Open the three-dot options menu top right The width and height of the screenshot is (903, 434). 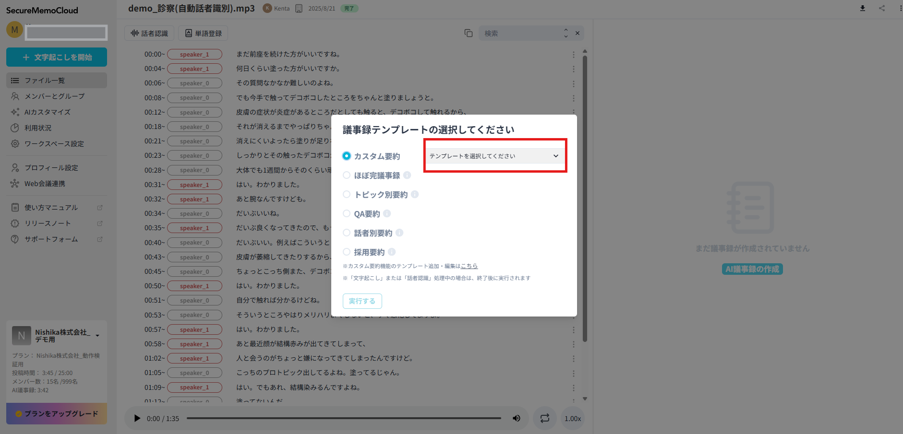tap(899, 8)
